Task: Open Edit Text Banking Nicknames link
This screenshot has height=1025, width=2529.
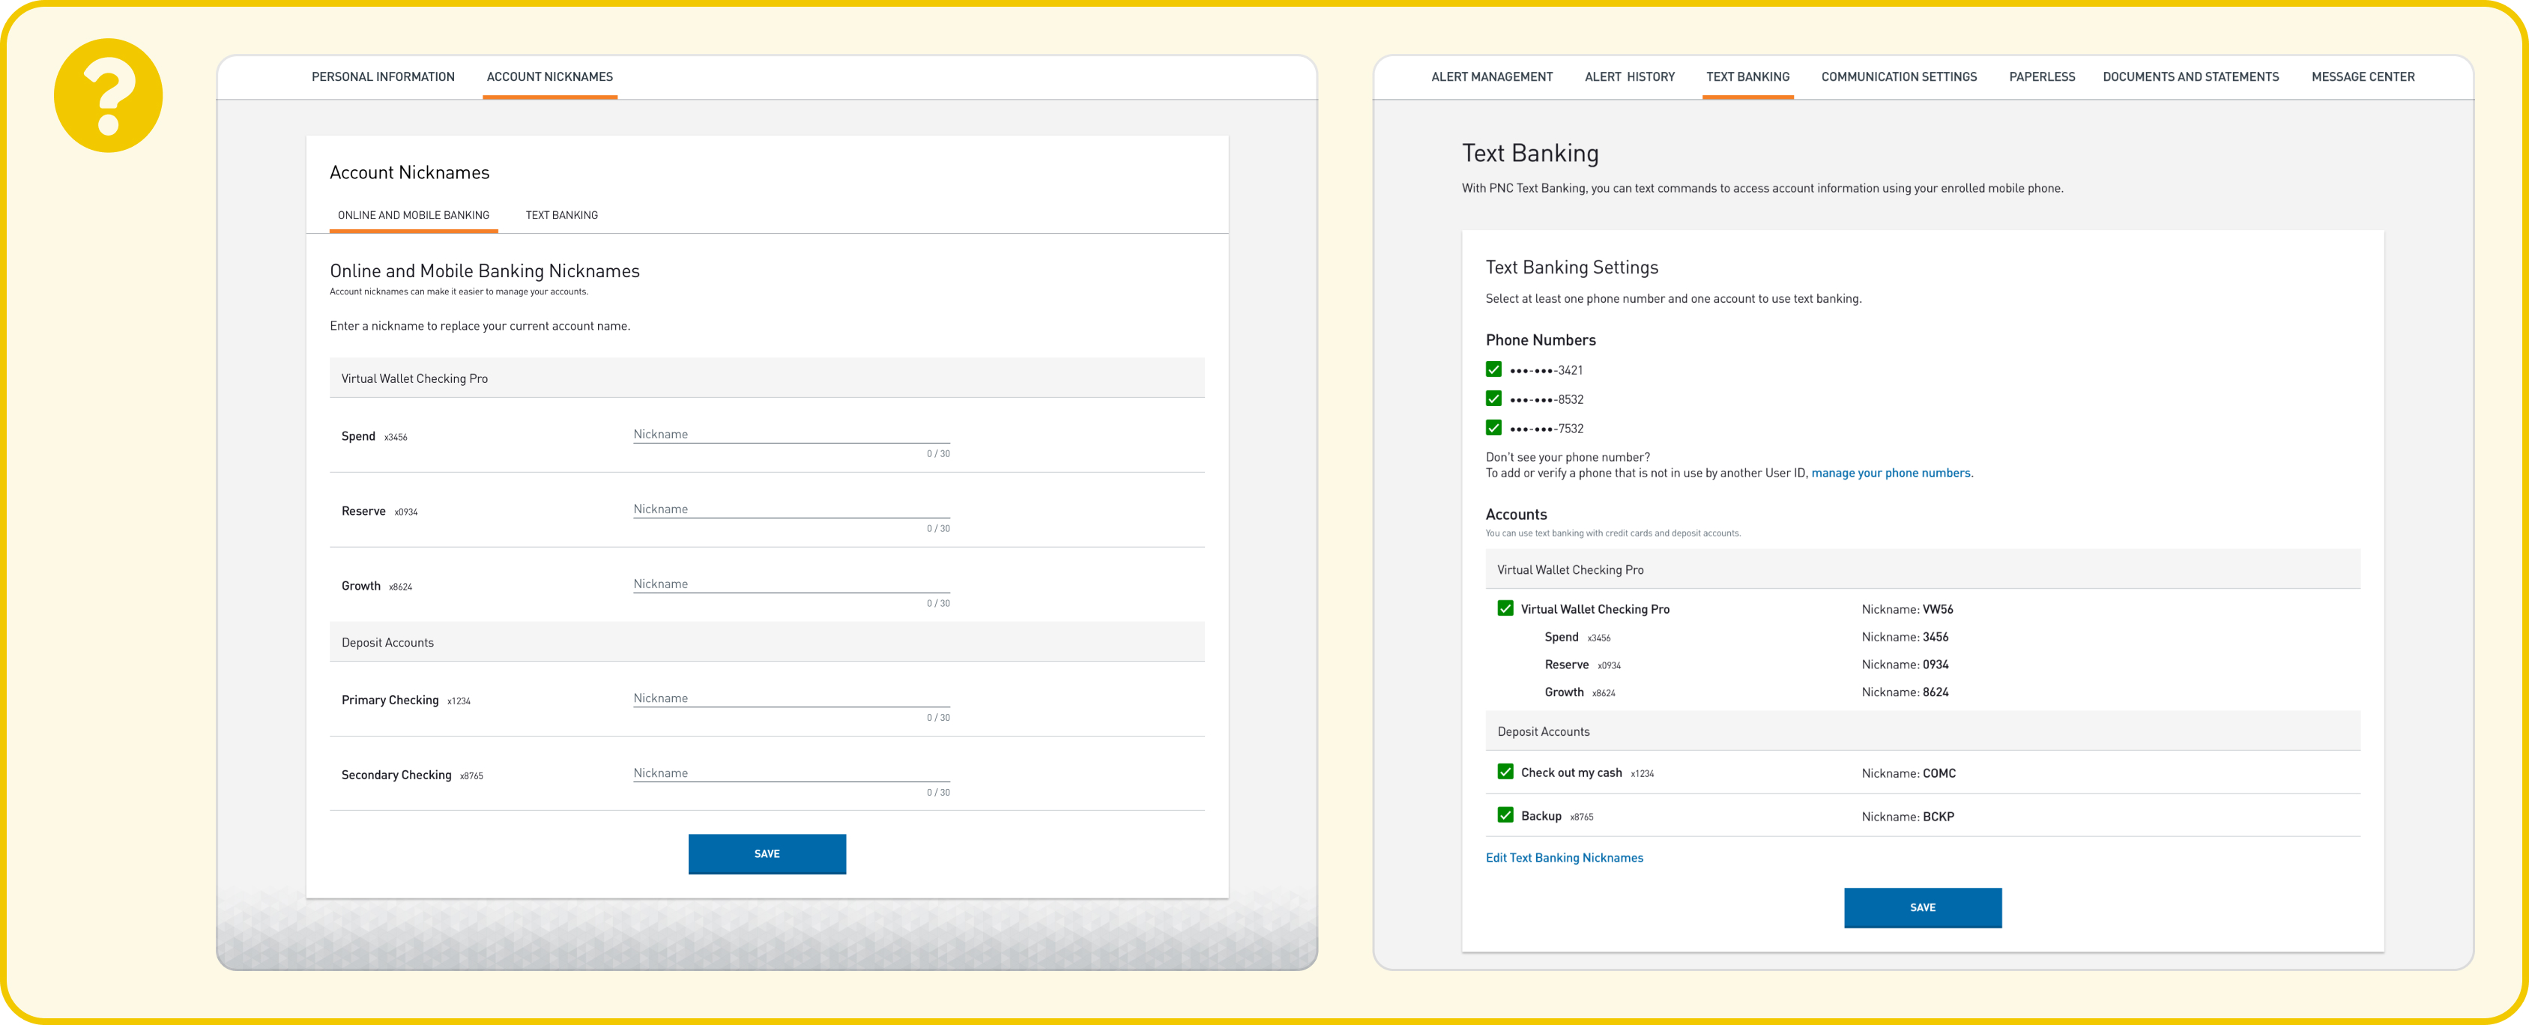Action: (x=1564, y=857)
